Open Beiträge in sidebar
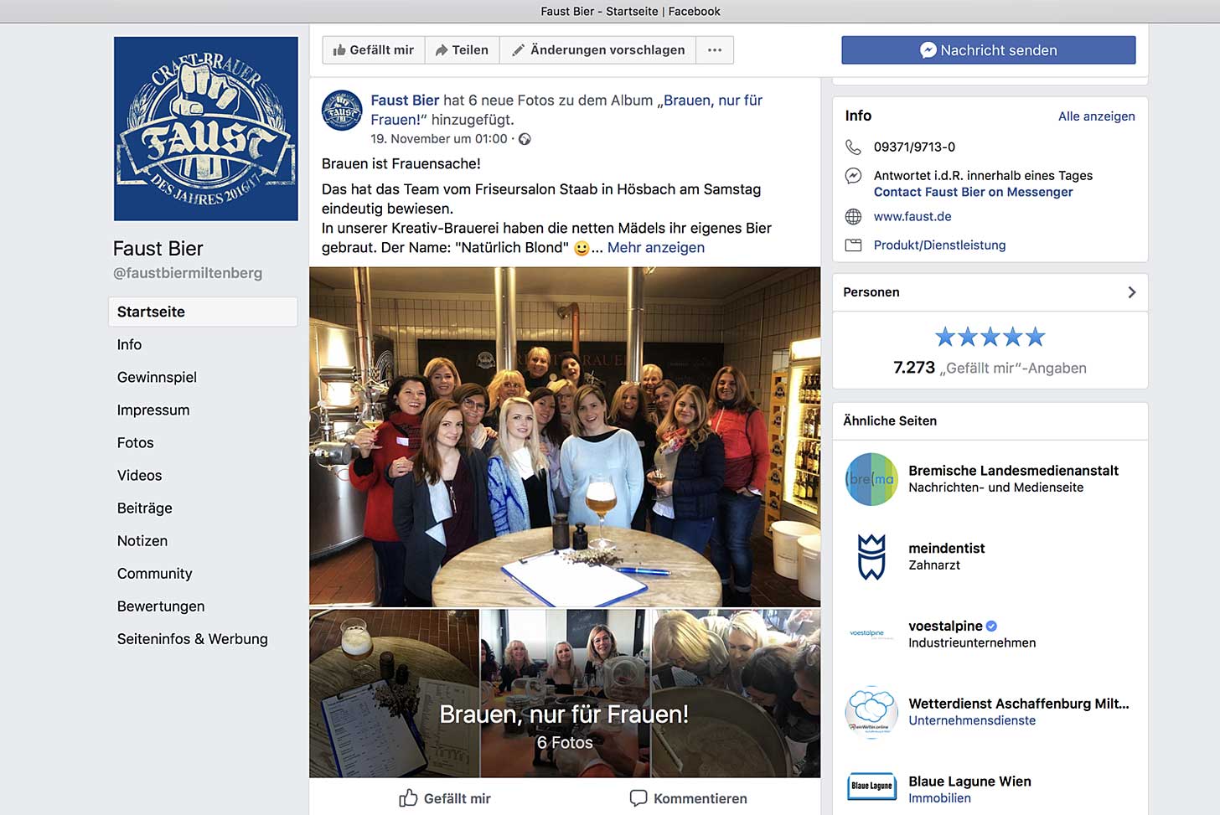Viewport: 1220px width, 815px height. (145, 508)
